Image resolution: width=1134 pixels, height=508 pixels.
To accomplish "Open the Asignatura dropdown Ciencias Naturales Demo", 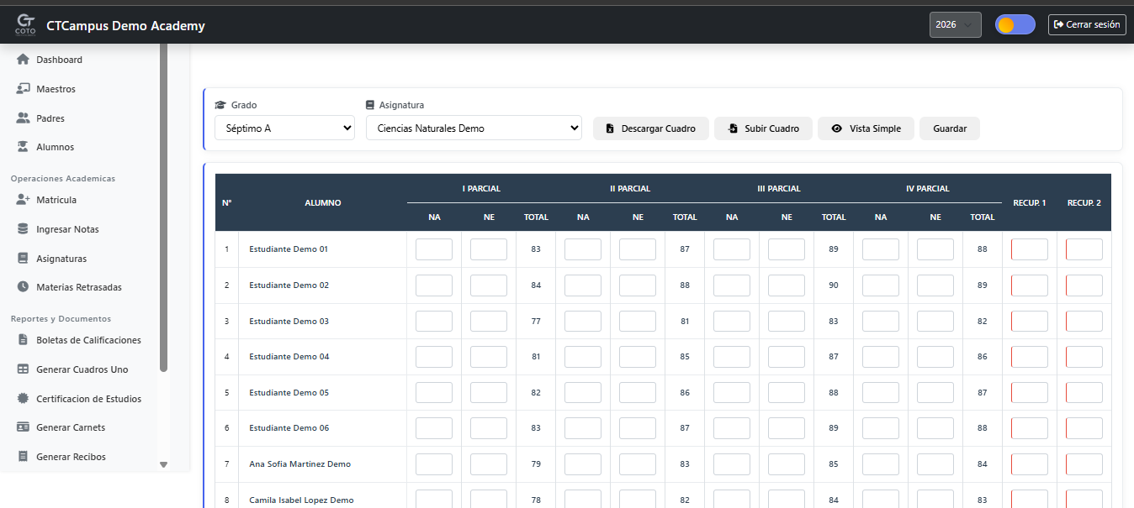I will (x=474, y=128).
